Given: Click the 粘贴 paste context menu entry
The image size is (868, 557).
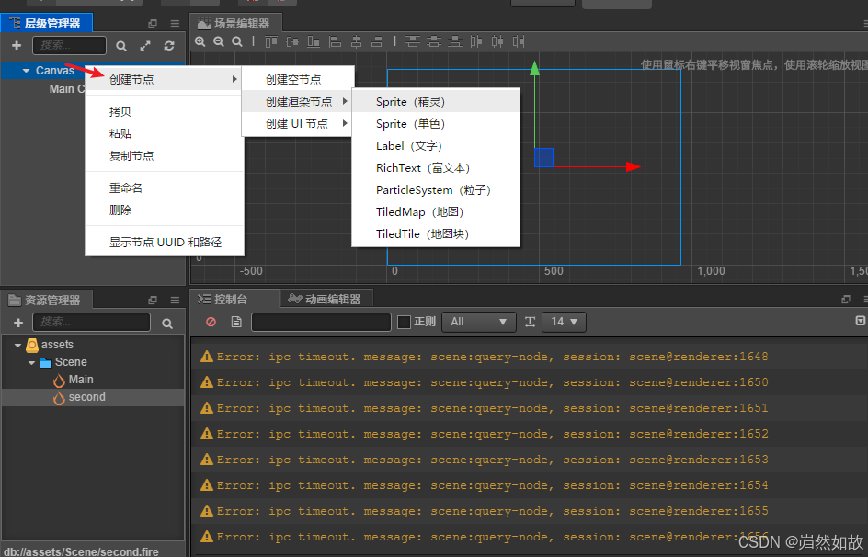Looking at the screenshot, I should pyautogui.click(x=165, y=134).
